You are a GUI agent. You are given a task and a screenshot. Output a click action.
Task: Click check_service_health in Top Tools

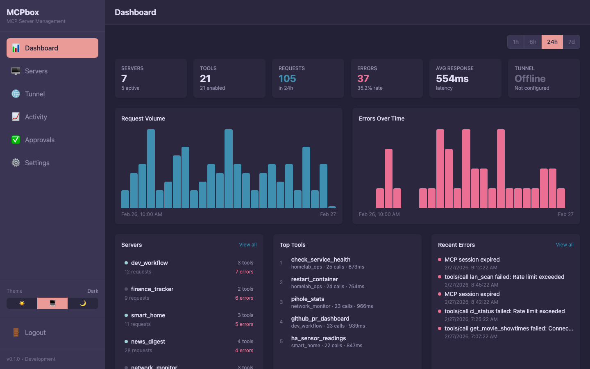pyautogui.click(x=320, y=260)
